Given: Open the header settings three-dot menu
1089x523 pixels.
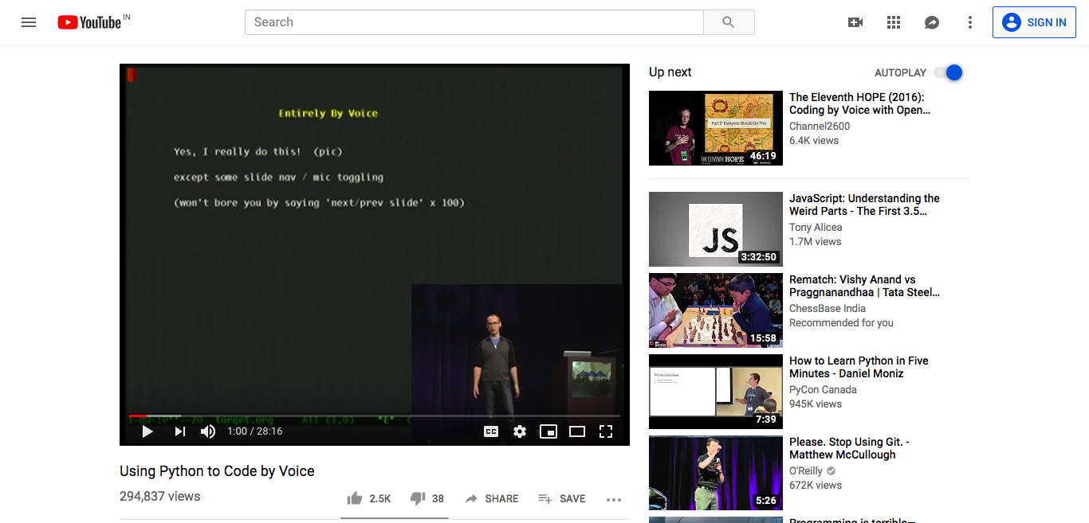Looking at the screenshot, I should pyautogui.click(x=970, y=22).
